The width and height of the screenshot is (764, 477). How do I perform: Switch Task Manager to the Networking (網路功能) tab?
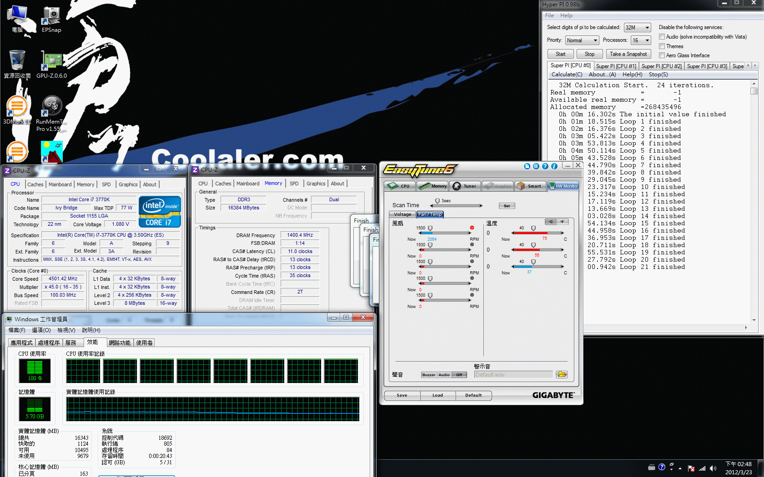[120, 343]
